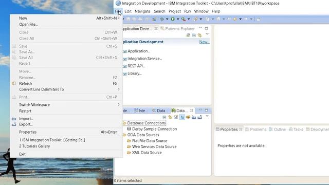Image resolution: width=329 pixels, height=185 pixels.
Task: Click the New Integration Service... link
Action: point(142,59)
